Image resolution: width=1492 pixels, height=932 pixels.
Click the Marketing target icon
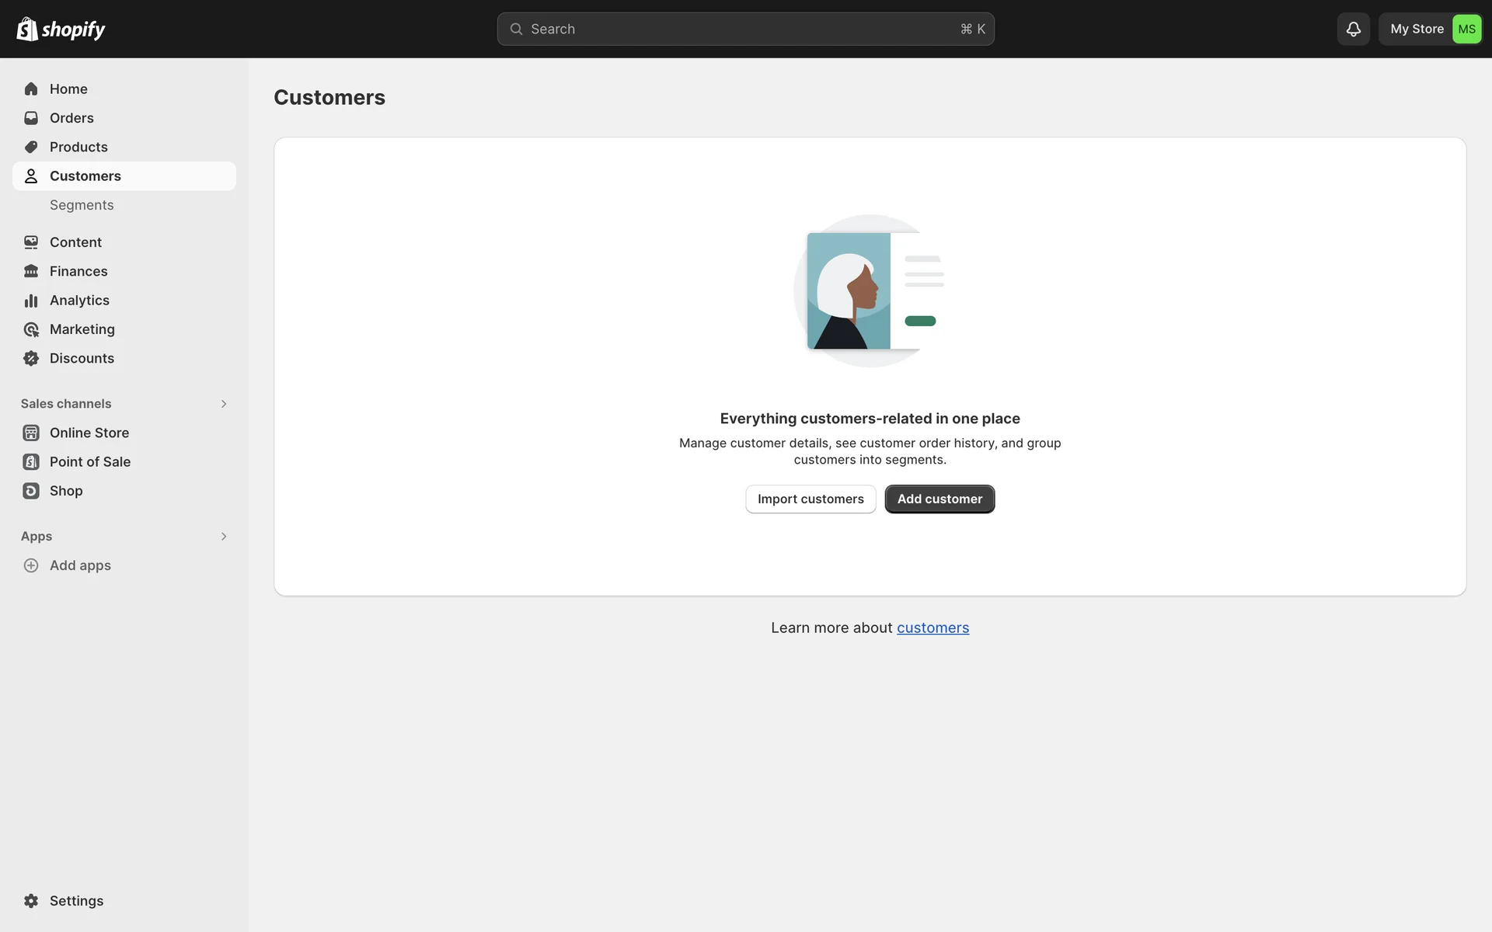[x=31, y=329]
